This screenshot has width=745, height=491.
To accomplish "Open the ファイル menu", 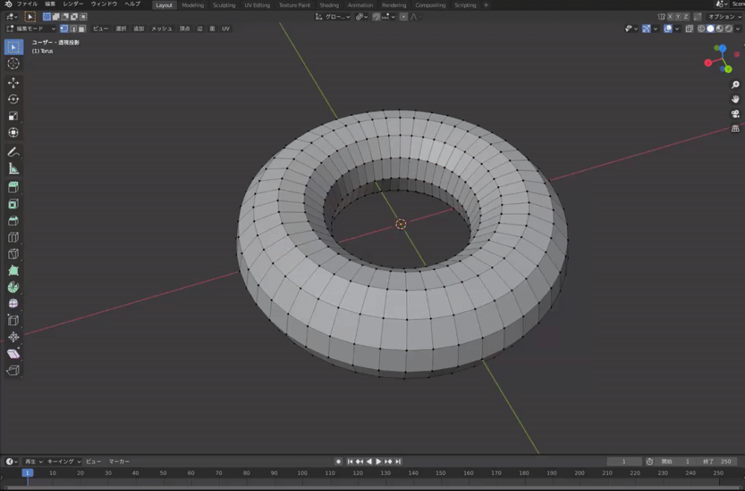I will pyautogui.click(x=27, y=4).
